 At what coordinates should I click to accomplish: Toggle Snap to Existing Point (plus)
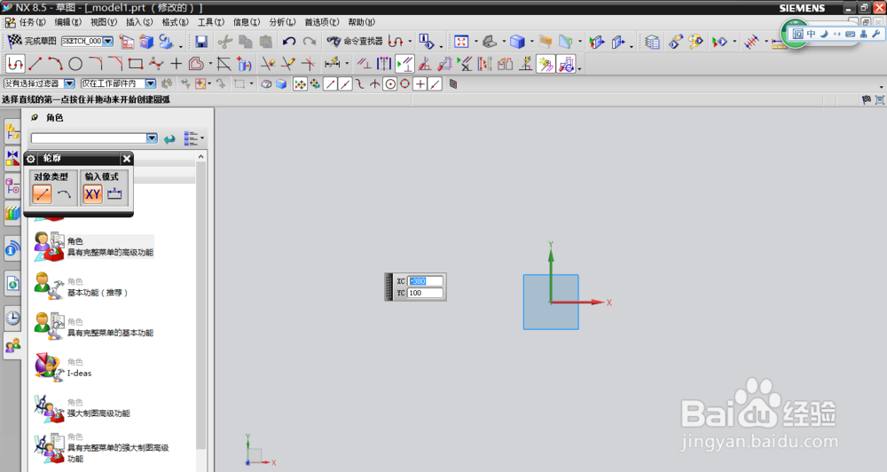420,84
